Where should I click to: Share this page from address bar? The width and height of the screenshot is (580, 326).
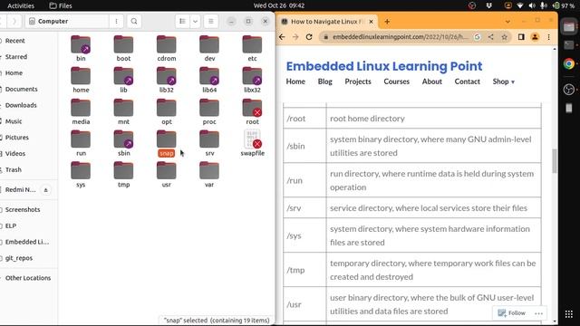491,37
